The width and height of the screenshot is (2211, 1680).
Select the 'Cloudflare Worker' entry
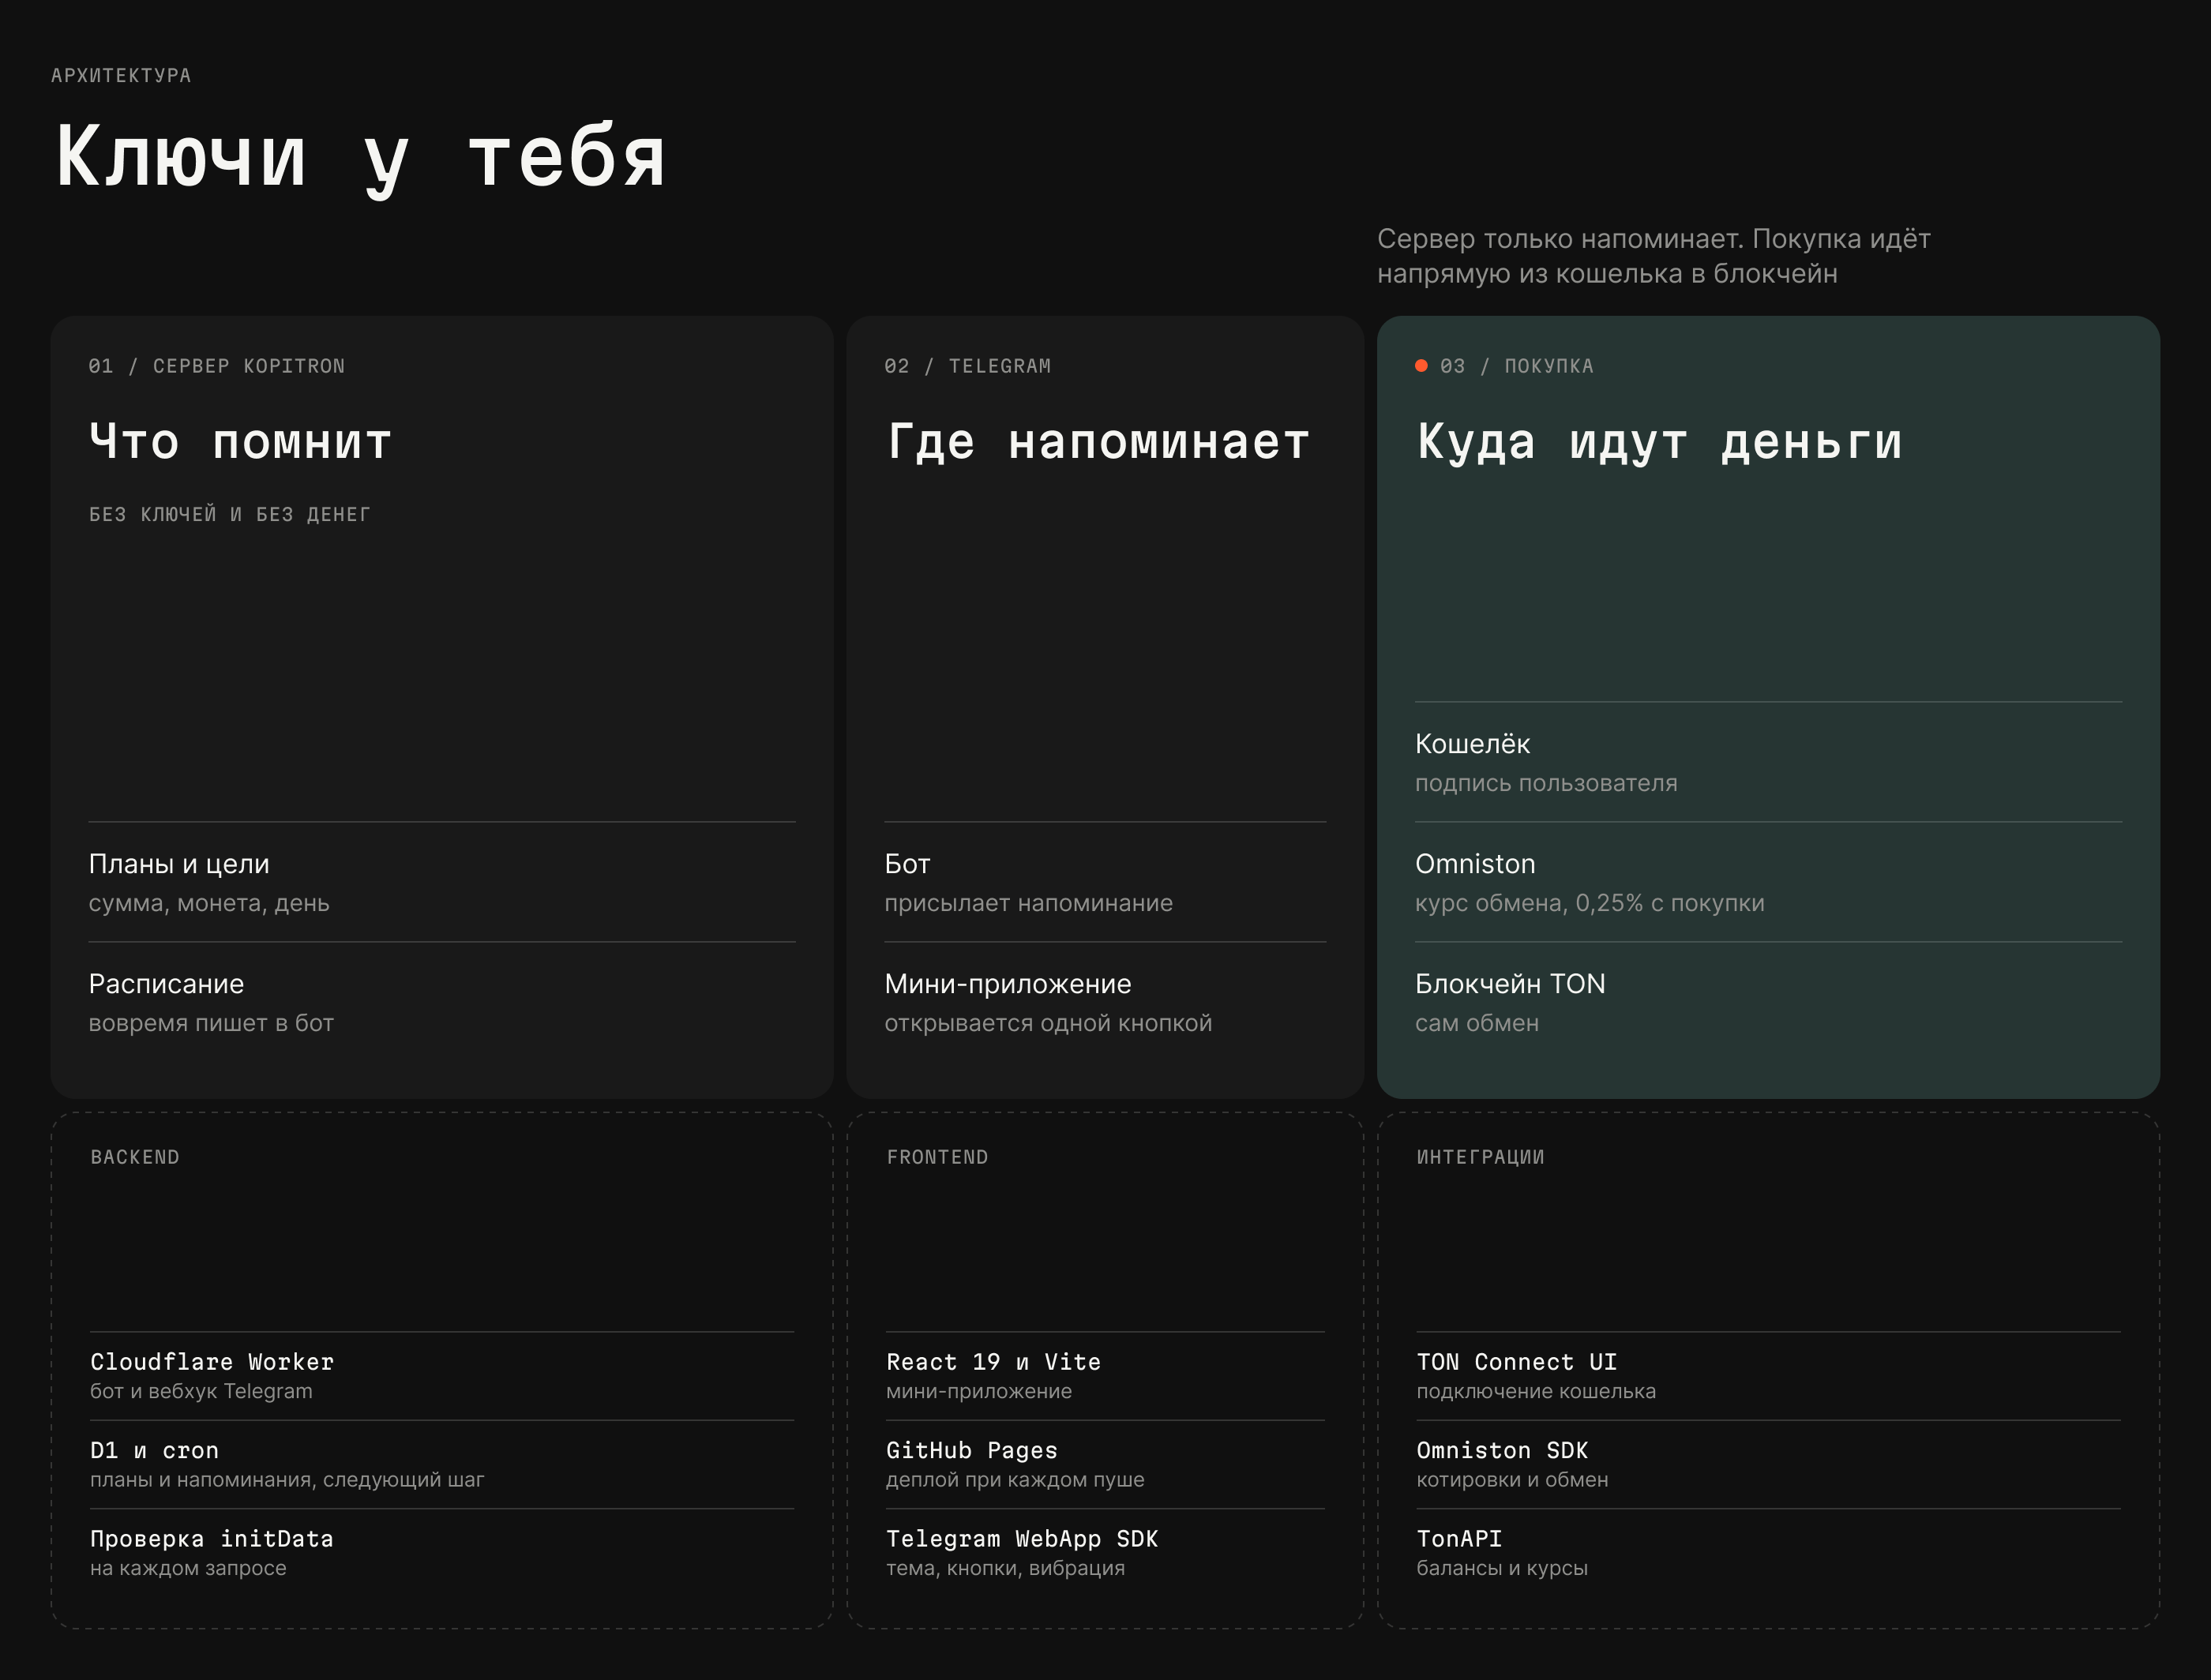(x=442, y=1376)
